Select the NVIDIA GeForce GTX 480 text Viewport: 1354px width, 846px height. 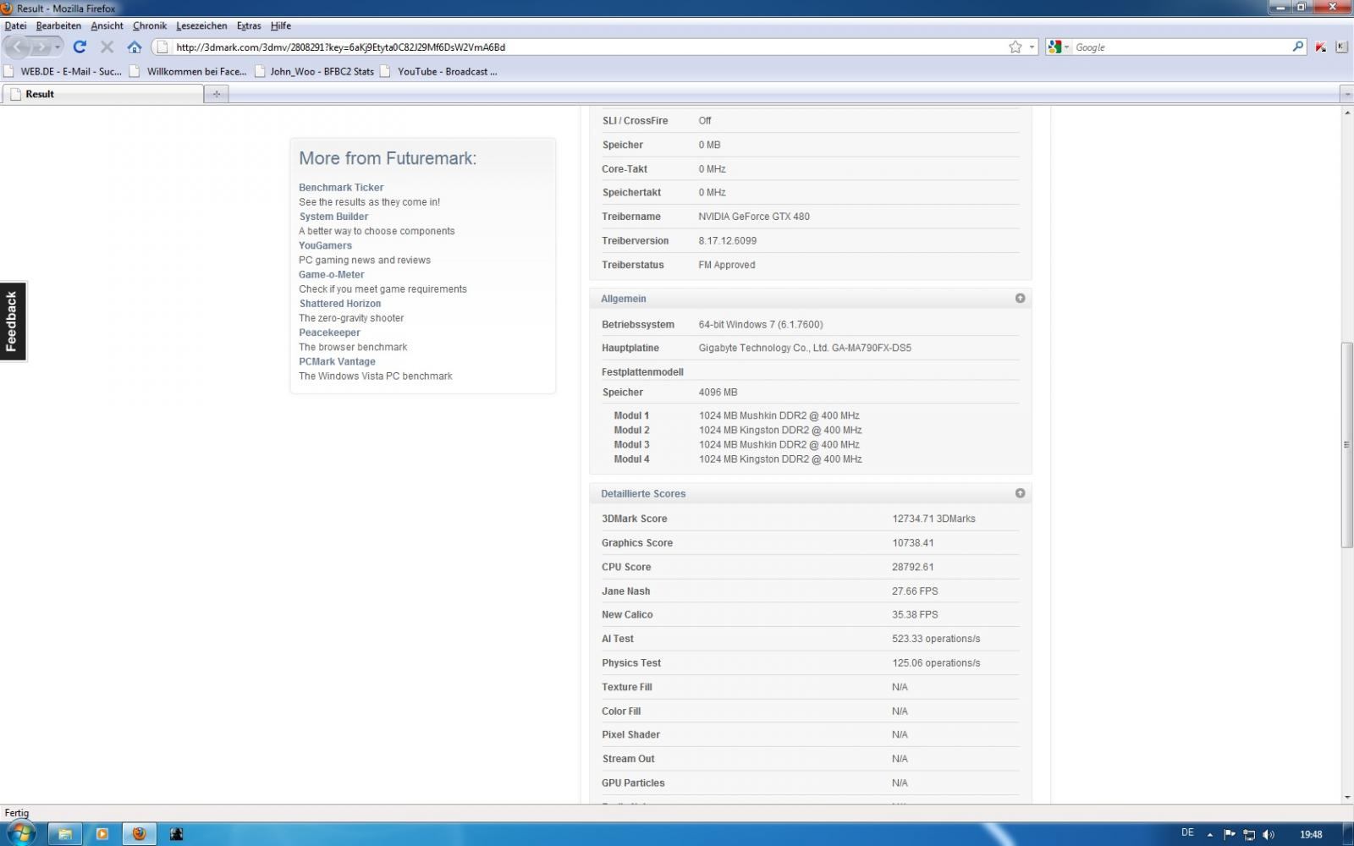coord(754,217)
